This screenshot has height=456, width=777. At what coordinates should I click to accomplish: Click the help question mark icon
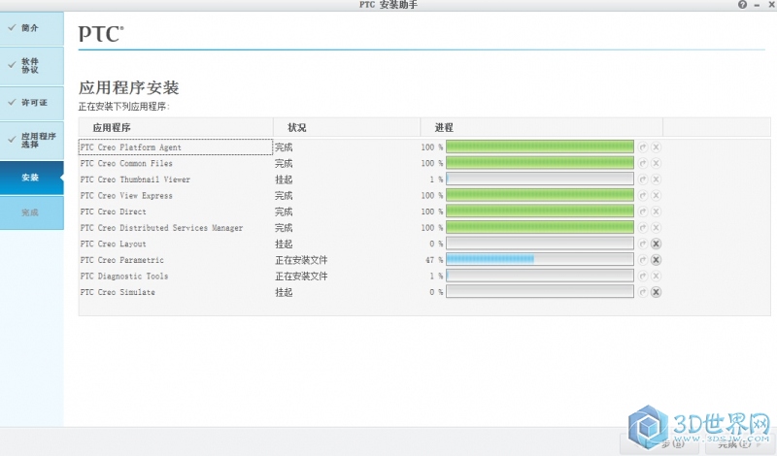point(743,6)
